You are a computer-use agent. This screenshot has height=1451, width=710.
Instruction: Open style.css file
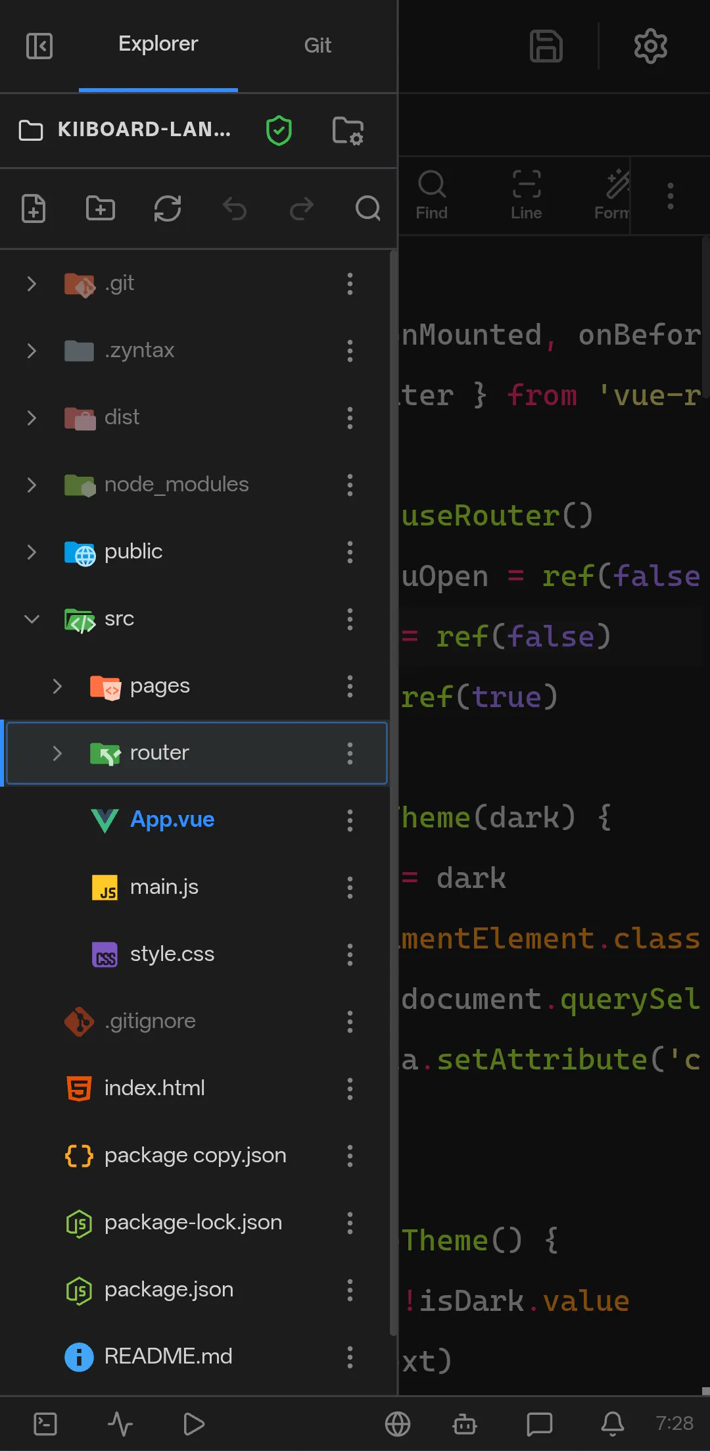pyautogui.click(x=195, y=954)
